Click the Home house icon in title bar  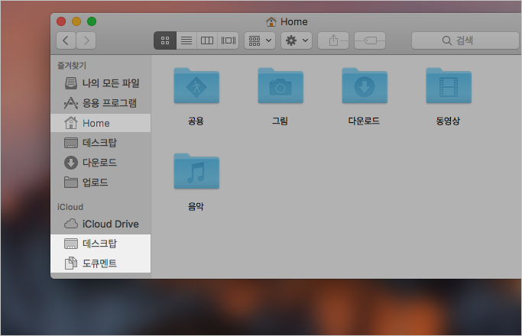point(271,22)
